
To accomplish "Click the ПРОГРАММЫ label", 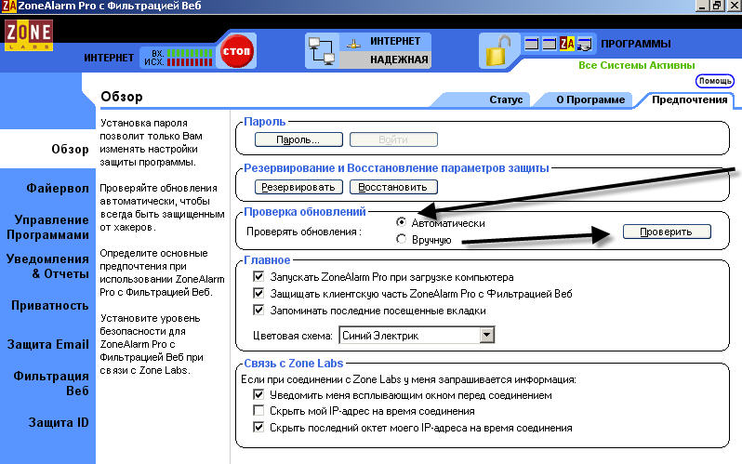I will (x=635, y=44).
